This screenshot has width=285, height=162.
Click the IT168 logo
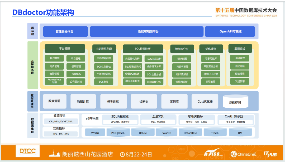tap(213, 153)
